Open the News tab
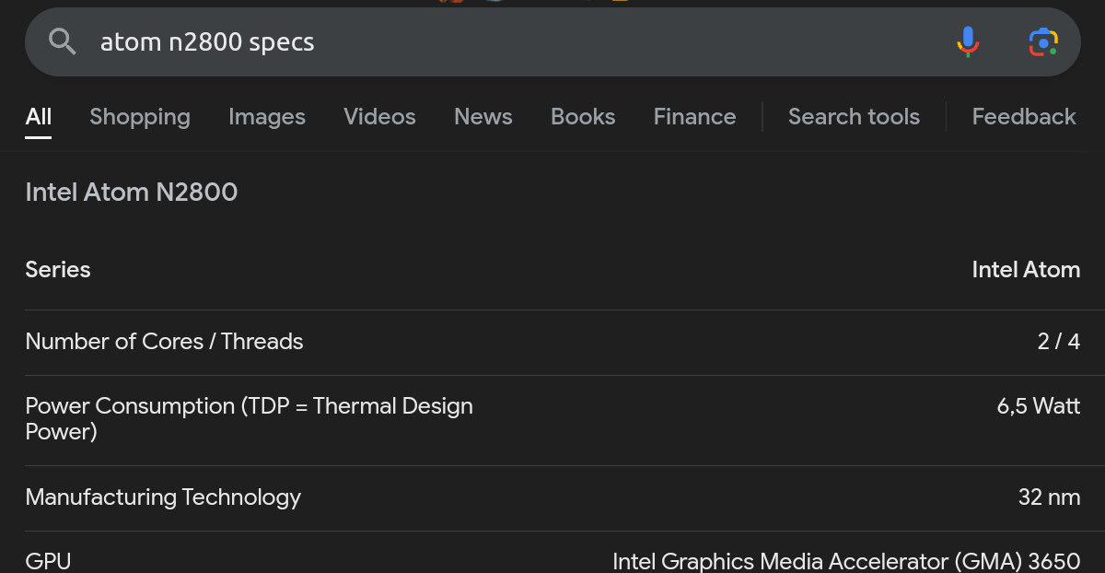1105x573 pixels. [x=483, y=117]
